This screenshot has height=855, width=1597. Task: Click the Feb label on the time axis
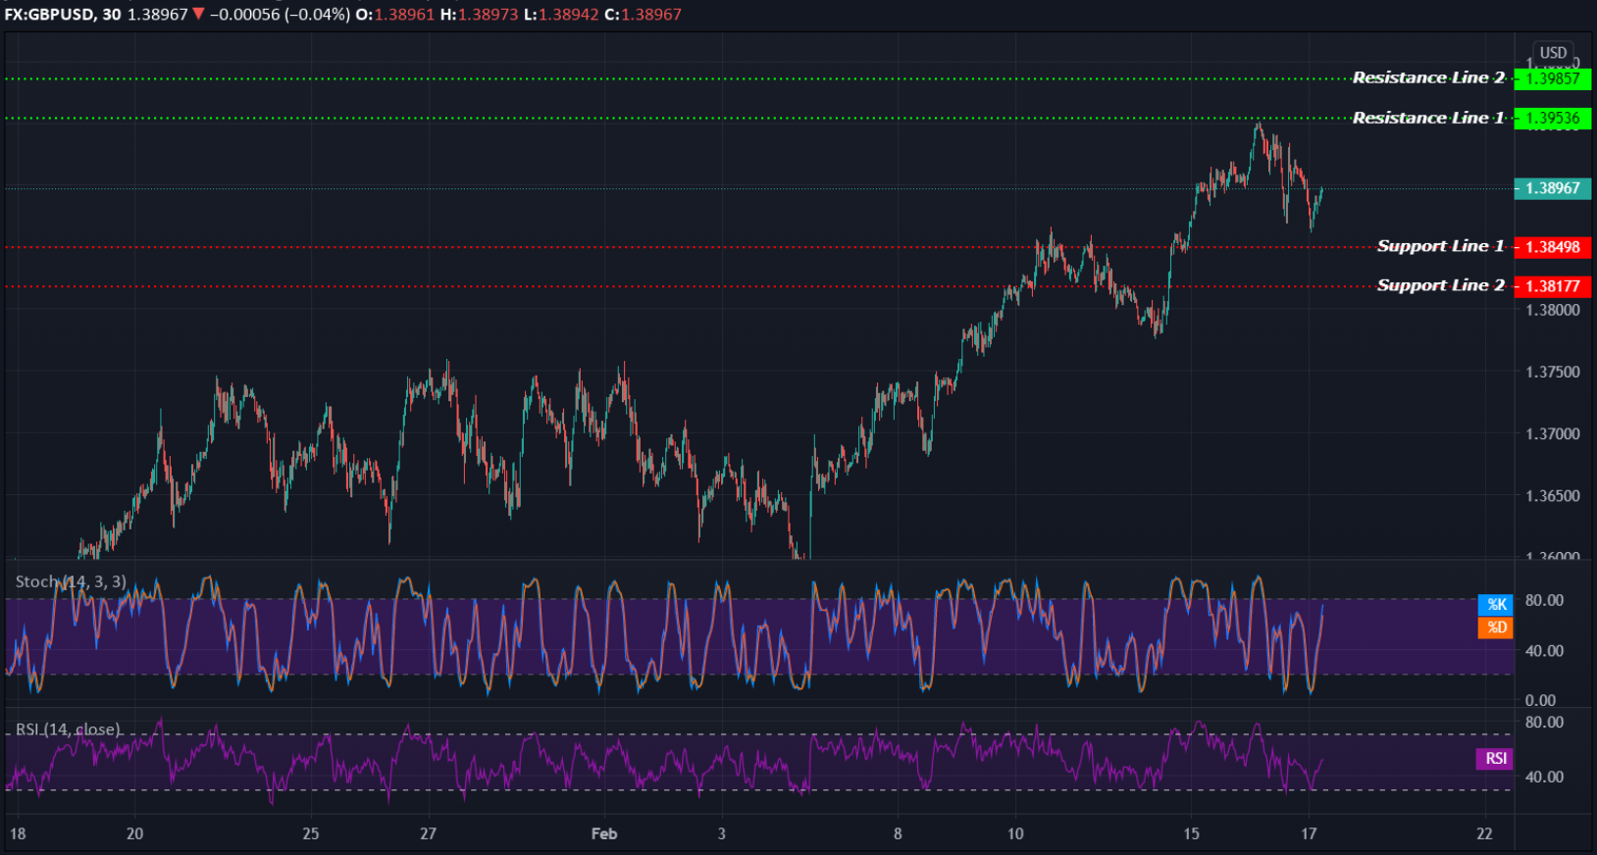(x=604, y=833)
